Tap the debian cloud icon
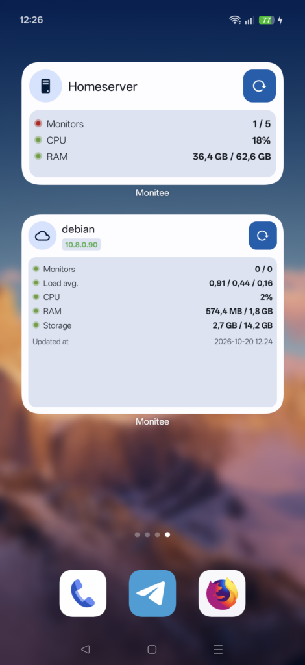Screen dimensions: 305x665 coord(42,235)
